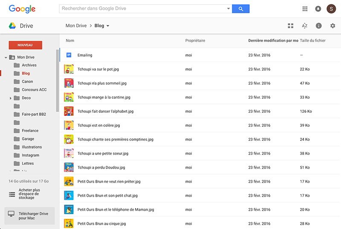Screen dimensions: 341x229
Task: Click the Archives folder icon
Action: coord(17,65)
